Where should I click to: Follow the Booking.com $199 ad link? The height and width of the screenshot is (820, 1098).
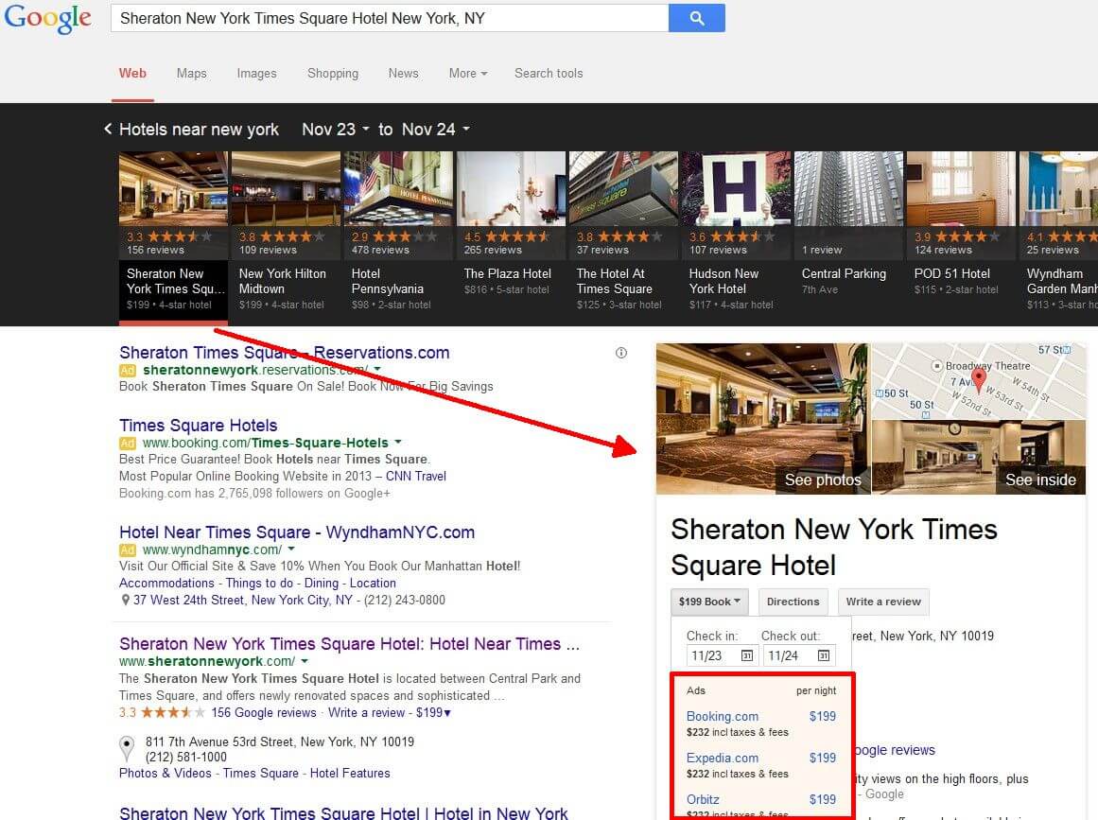point(722,716)
